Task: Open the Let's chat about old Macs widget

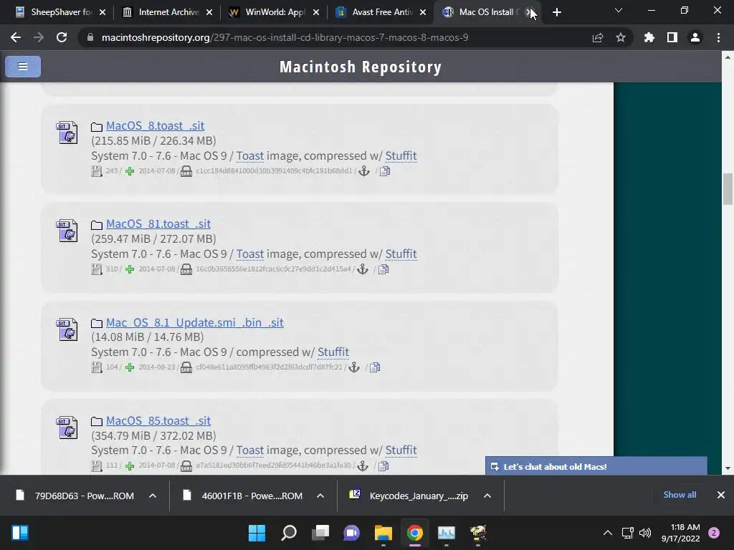Action: [x=596, y=466]
